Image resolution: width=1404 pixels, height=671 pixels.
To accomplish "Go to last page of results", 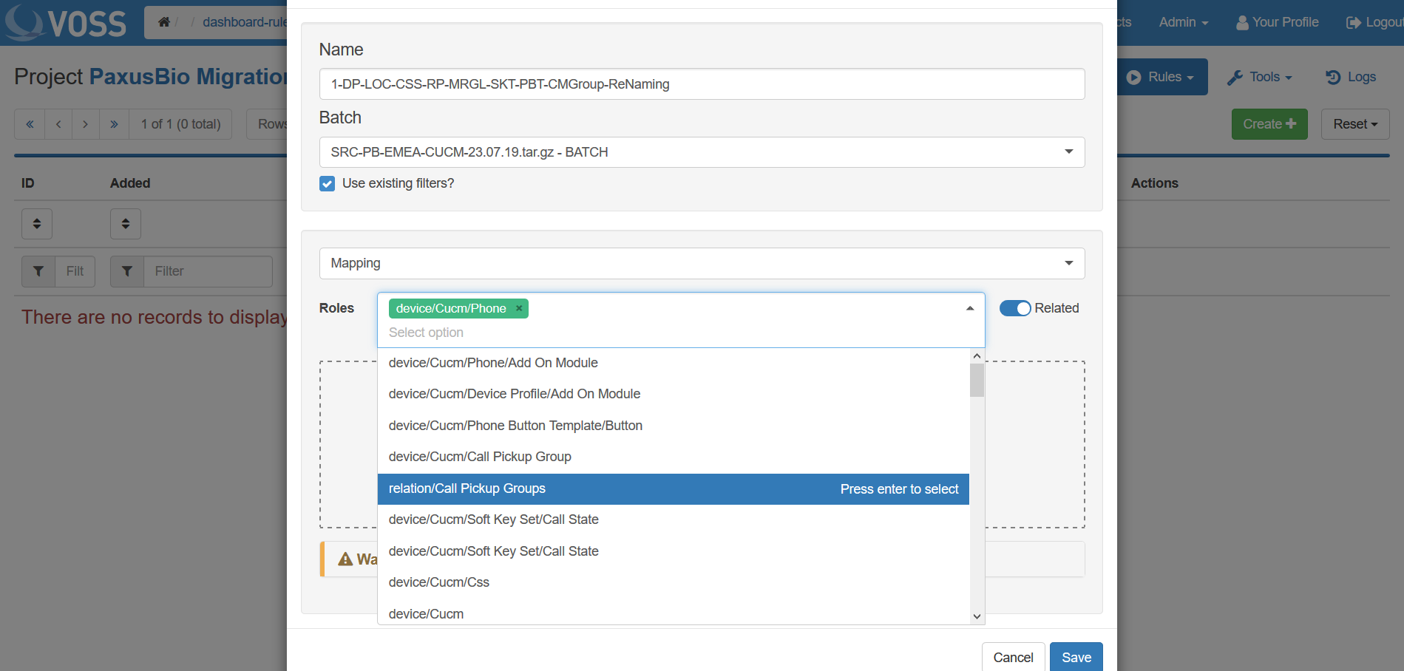I will click(x=114, y=124).
